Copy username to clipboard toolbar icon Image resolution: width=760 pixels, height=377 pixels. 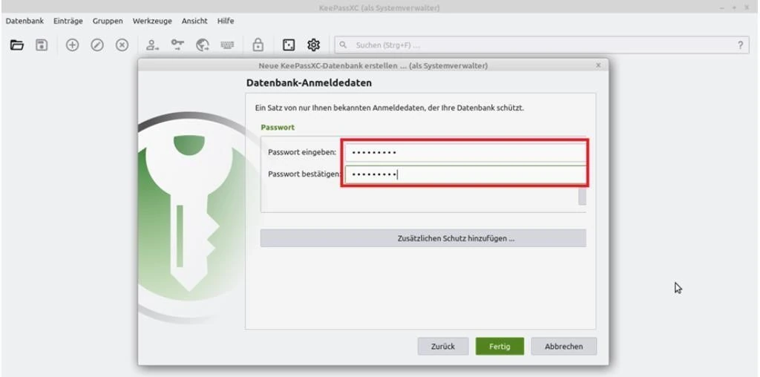[x=152, y=45]
